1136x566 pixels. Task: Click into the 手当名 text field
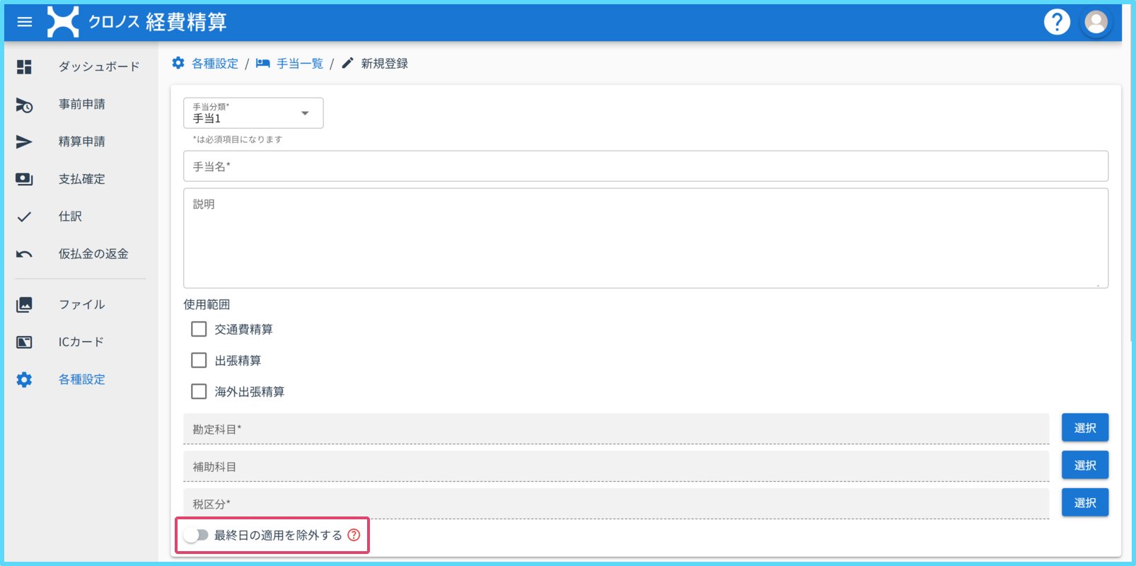pyautogui.click(x=645, y=166)
